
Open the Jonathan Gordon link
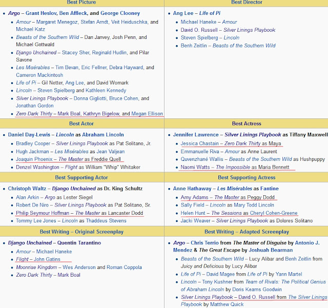coord(35,106)
